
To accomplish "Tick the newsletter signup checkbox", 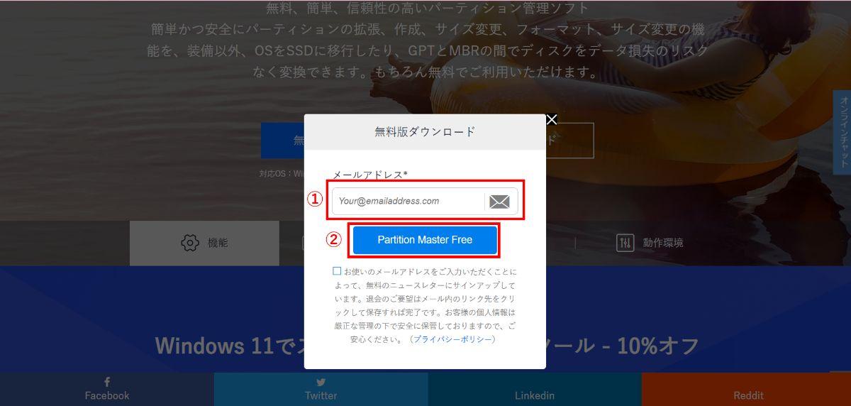I will coord(337,271).
